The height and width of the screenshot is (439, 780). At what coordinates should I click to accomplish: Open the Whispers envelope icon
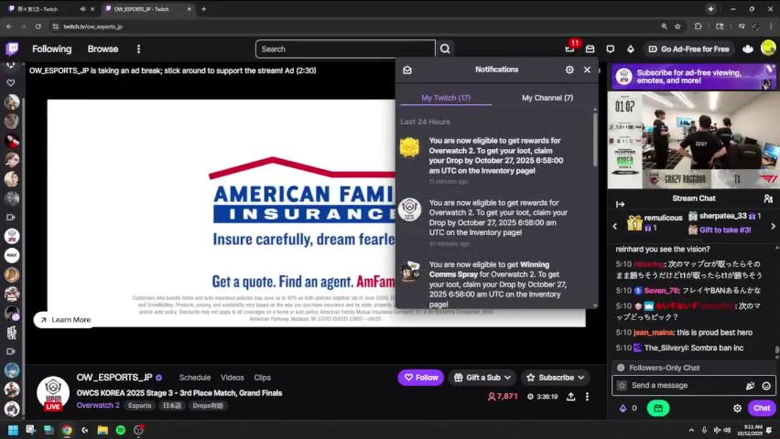(x=590, y=49)
